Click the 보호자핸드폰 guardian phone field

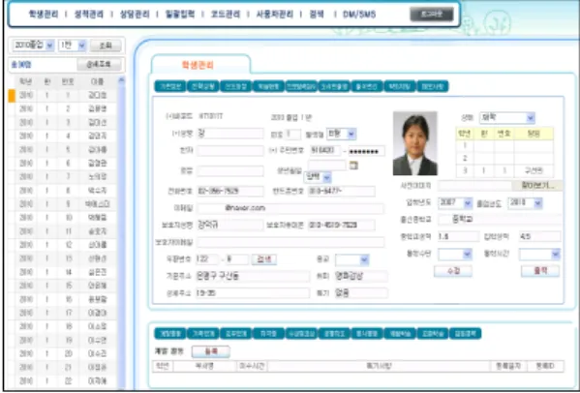[342, 225]
